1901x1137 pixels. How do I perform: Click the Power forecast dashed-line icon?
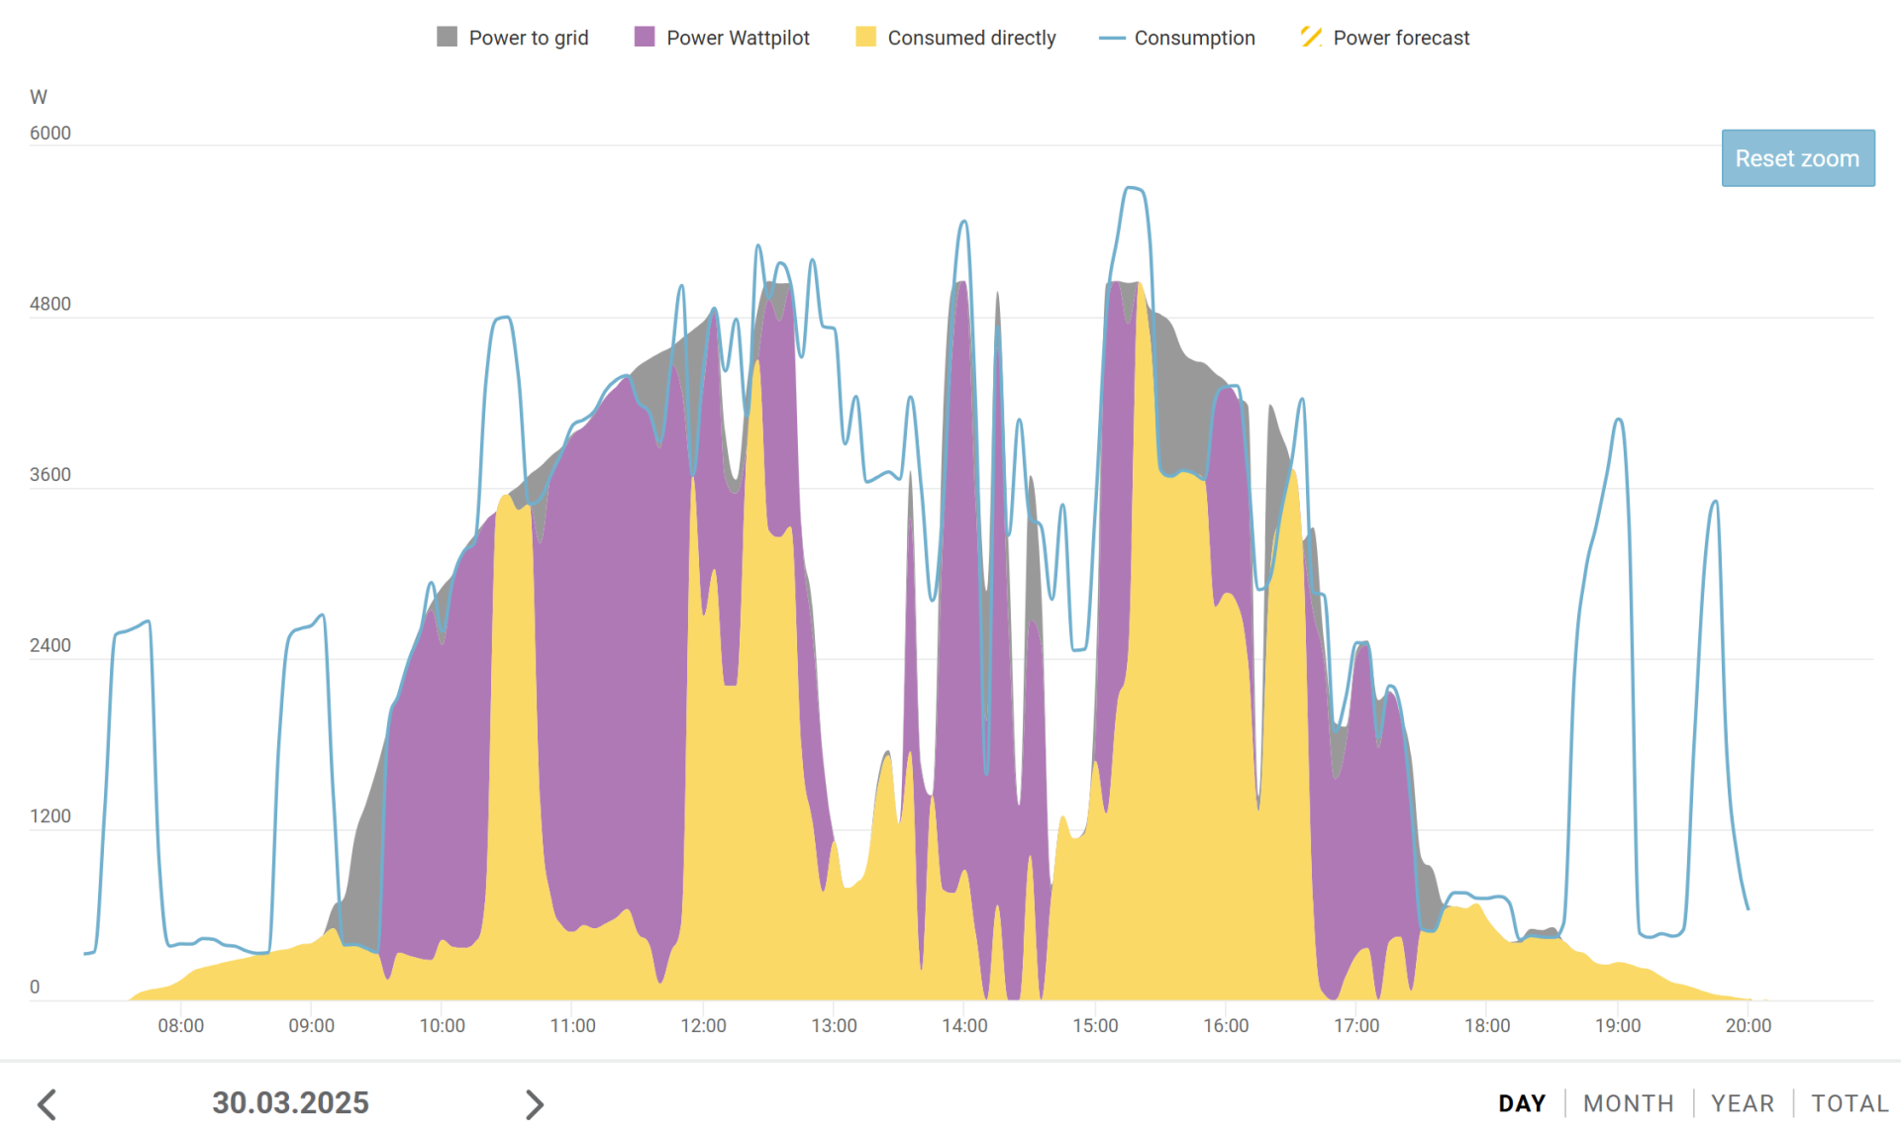(x=1311, y=38)
